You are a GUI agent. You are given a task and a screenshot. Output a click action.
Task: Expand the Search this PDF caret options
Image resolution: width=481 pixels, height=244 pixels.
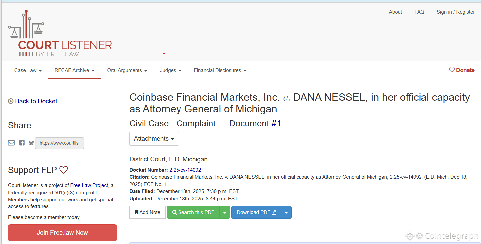(x=225, y=212)
